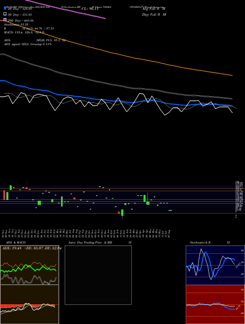Open the ADX indicator mini chart
This screenshot has width=245, height=324.
[29, 265]
